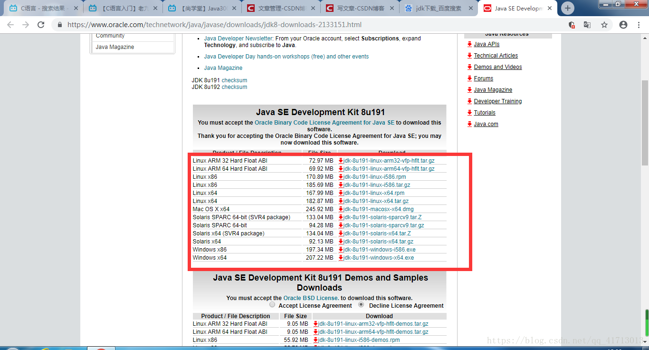The image size is (649, 350).
Task: Click the red arrow icon beside Forums
Action: (470, 78)
